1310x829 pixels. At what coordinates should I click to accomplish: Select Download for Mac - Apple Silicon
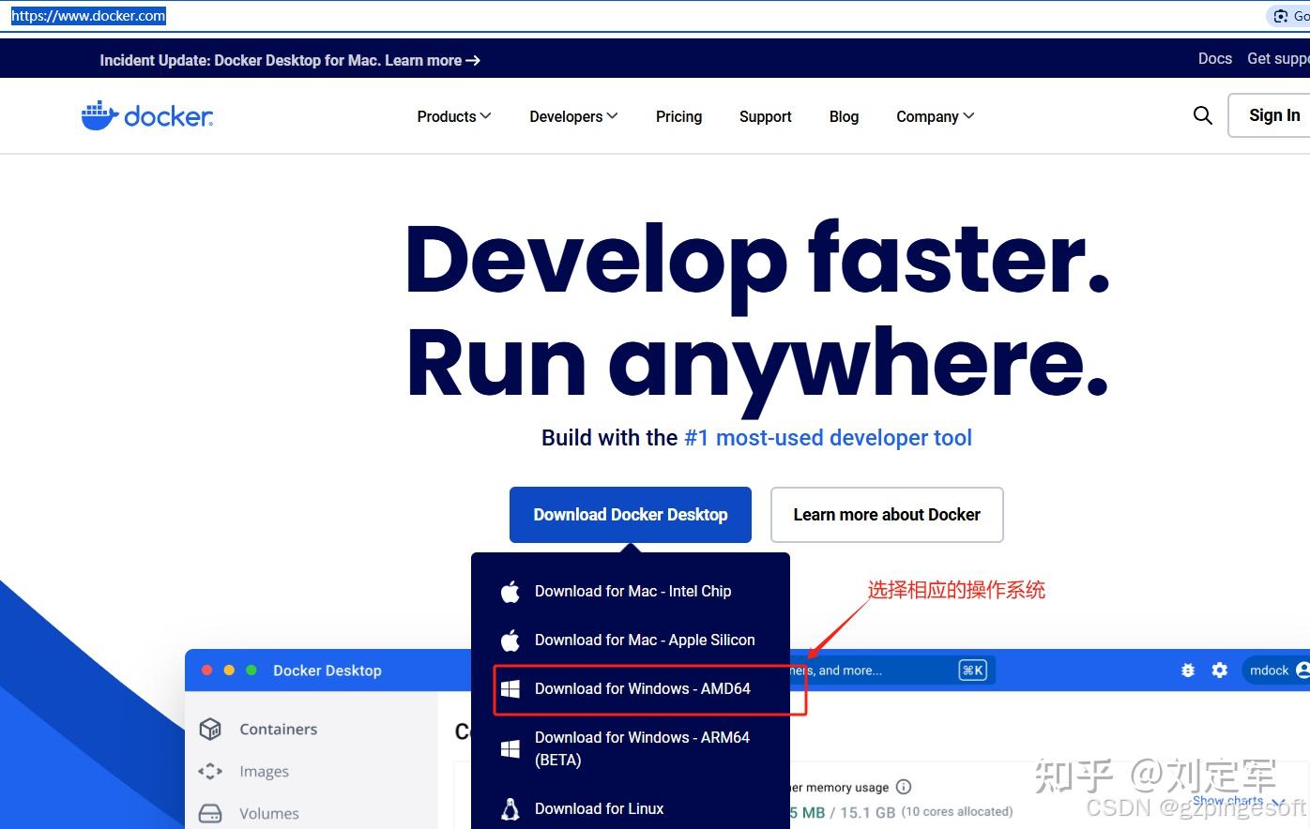pyautogui.click(x=644, y=641)
